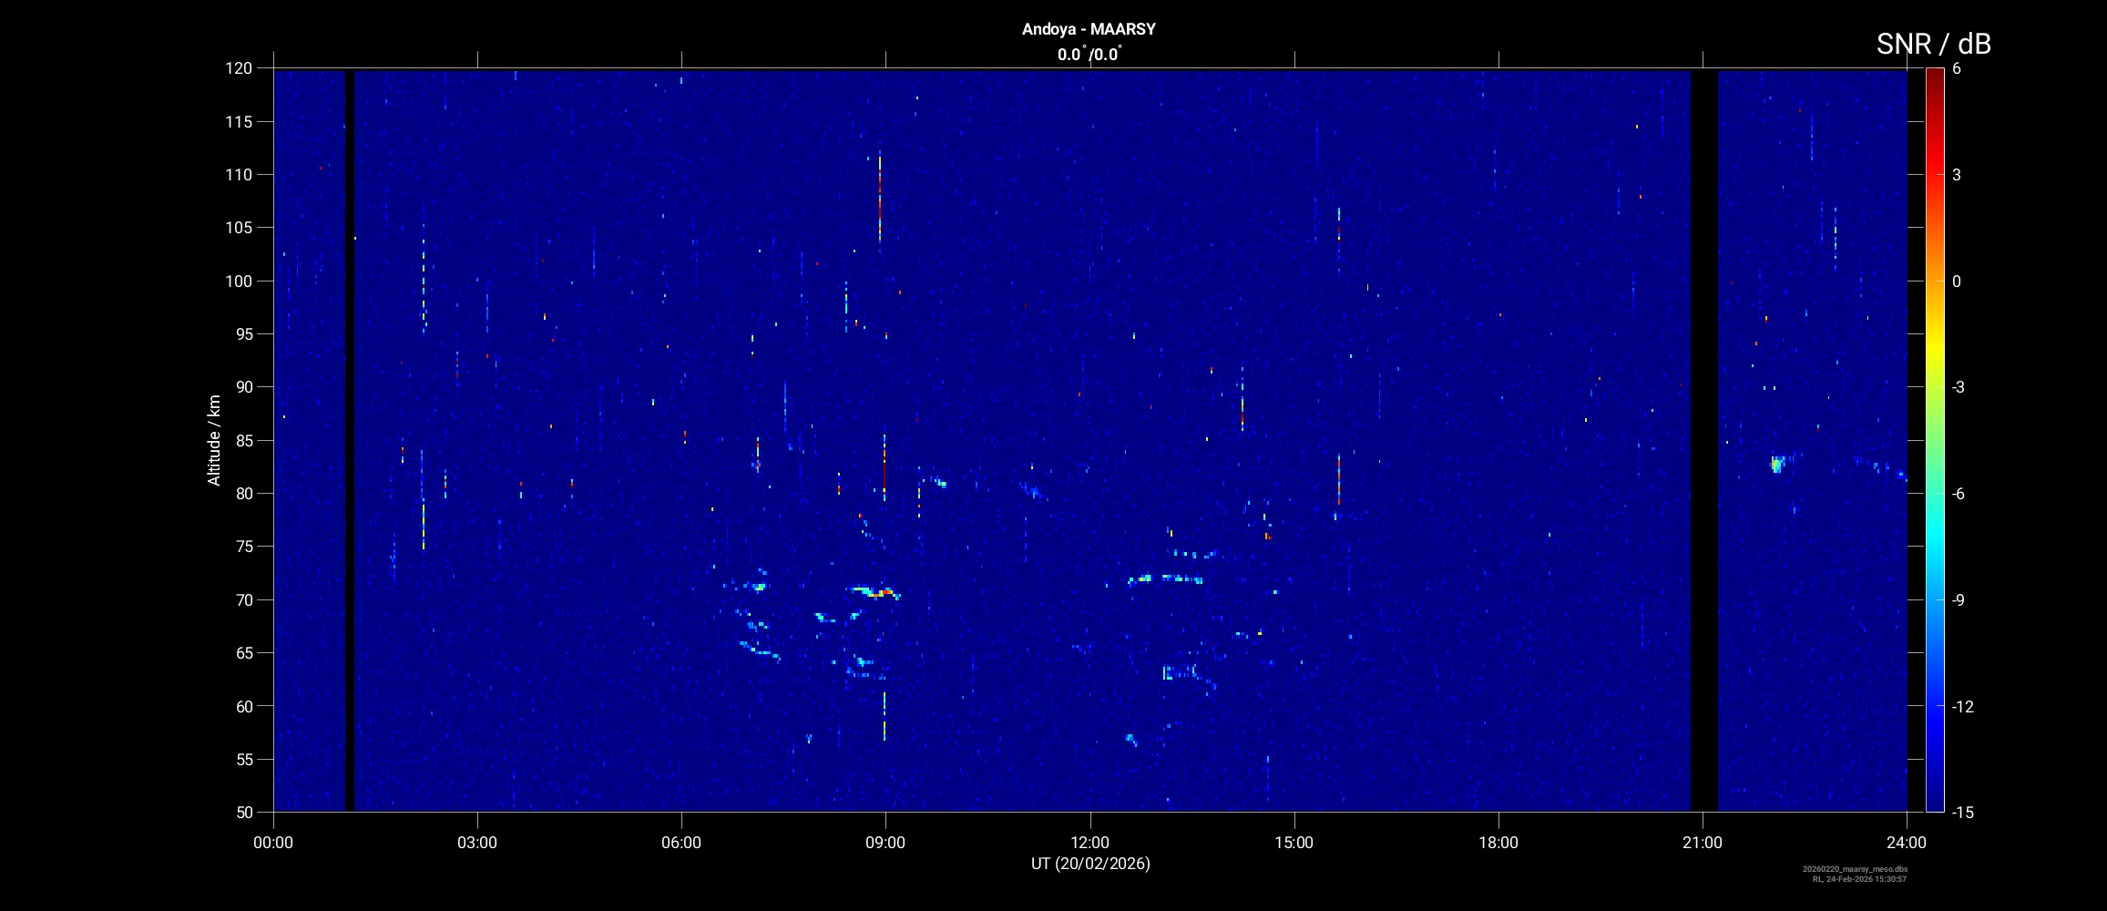
Task: Click the green echo patch near 22:00
Action: pos(1776,465)
